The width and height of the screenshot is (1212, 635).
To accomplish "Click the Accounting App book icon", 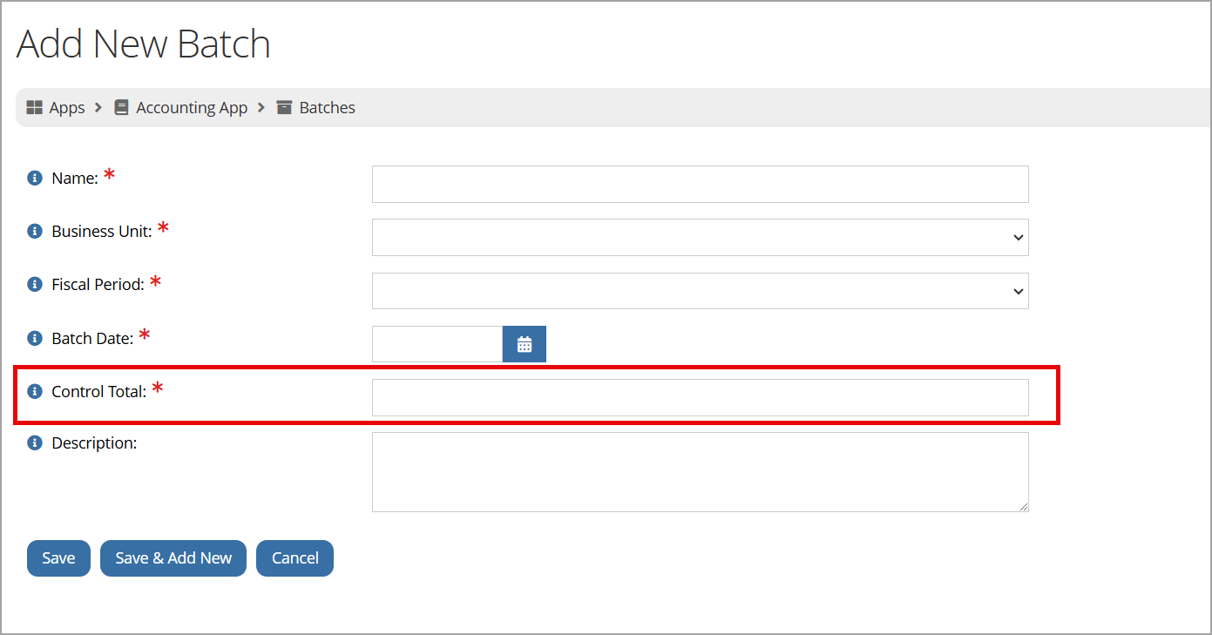I will pos(121,108).
